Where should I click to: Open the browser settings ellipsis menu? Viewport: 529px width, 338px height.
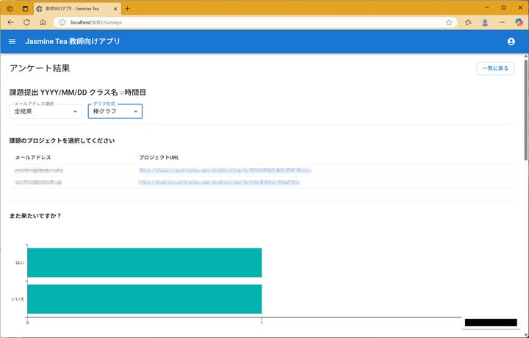502,22
